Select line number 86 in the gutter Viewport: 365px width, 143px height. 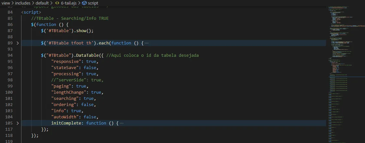10,24
